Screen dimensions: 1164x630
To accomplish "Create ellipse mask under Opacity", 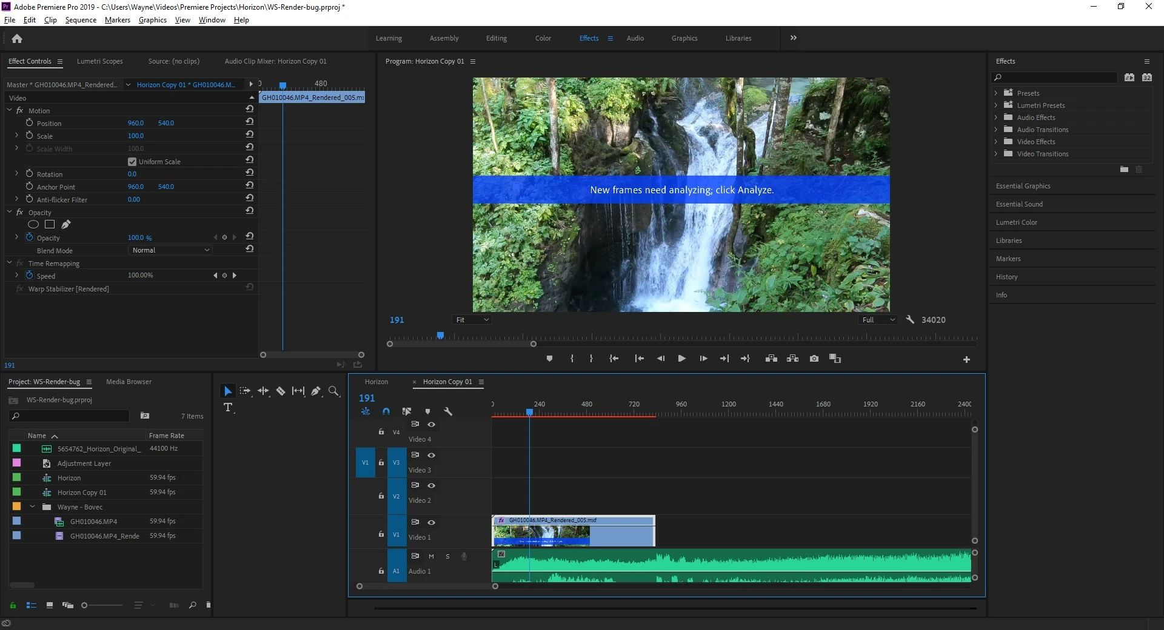I will click(x=33, y=225).
